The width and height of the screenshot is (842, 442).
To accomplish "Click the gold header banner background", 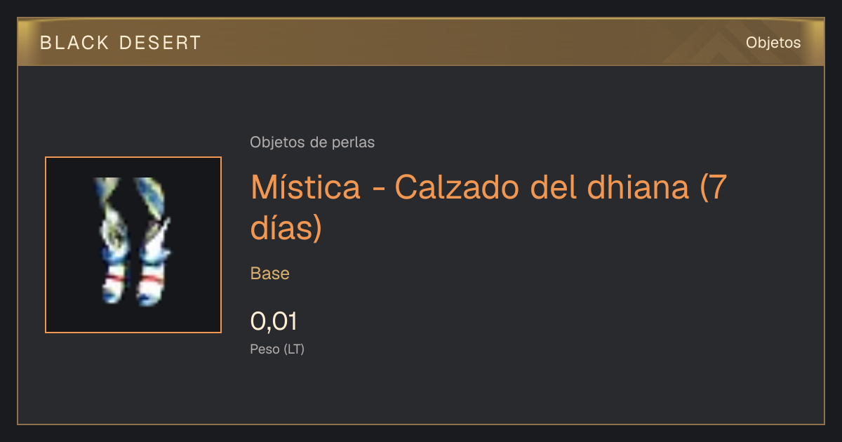I will 421,42.
